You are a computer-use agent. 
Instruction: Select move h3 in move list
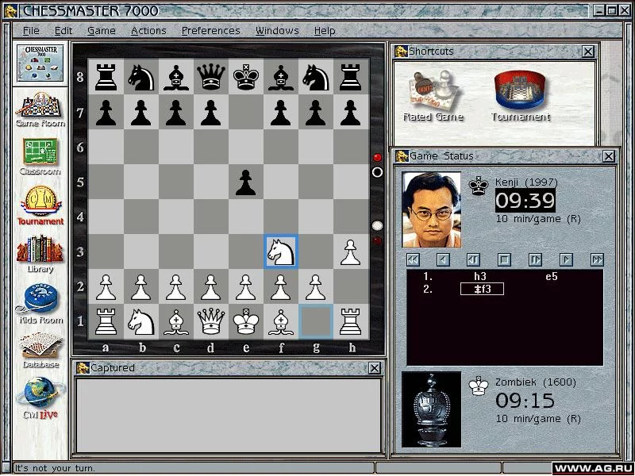pyautogui.click(x=480, y=276)
